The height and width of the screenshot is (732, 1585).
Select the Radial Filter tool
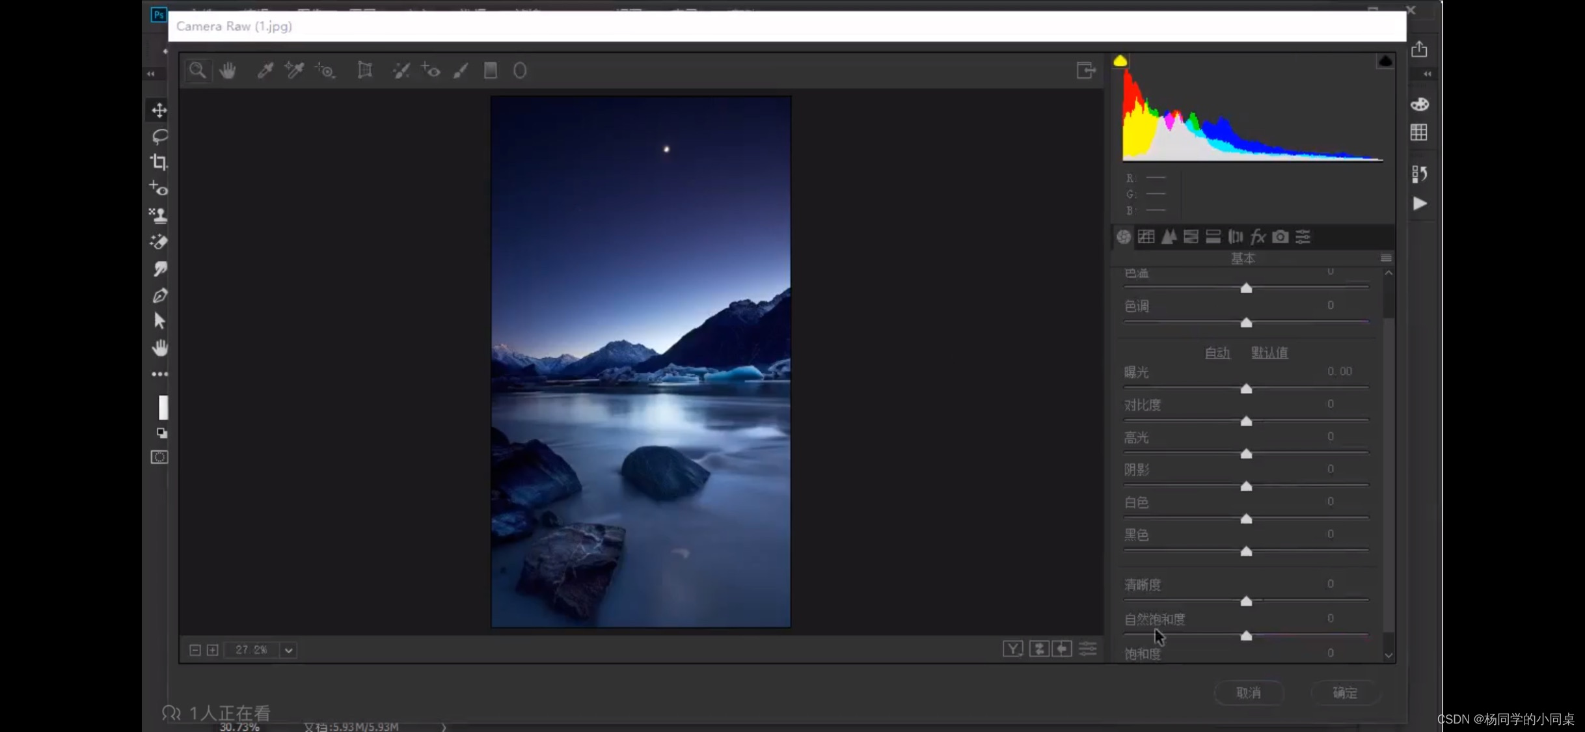click(520, 70)
